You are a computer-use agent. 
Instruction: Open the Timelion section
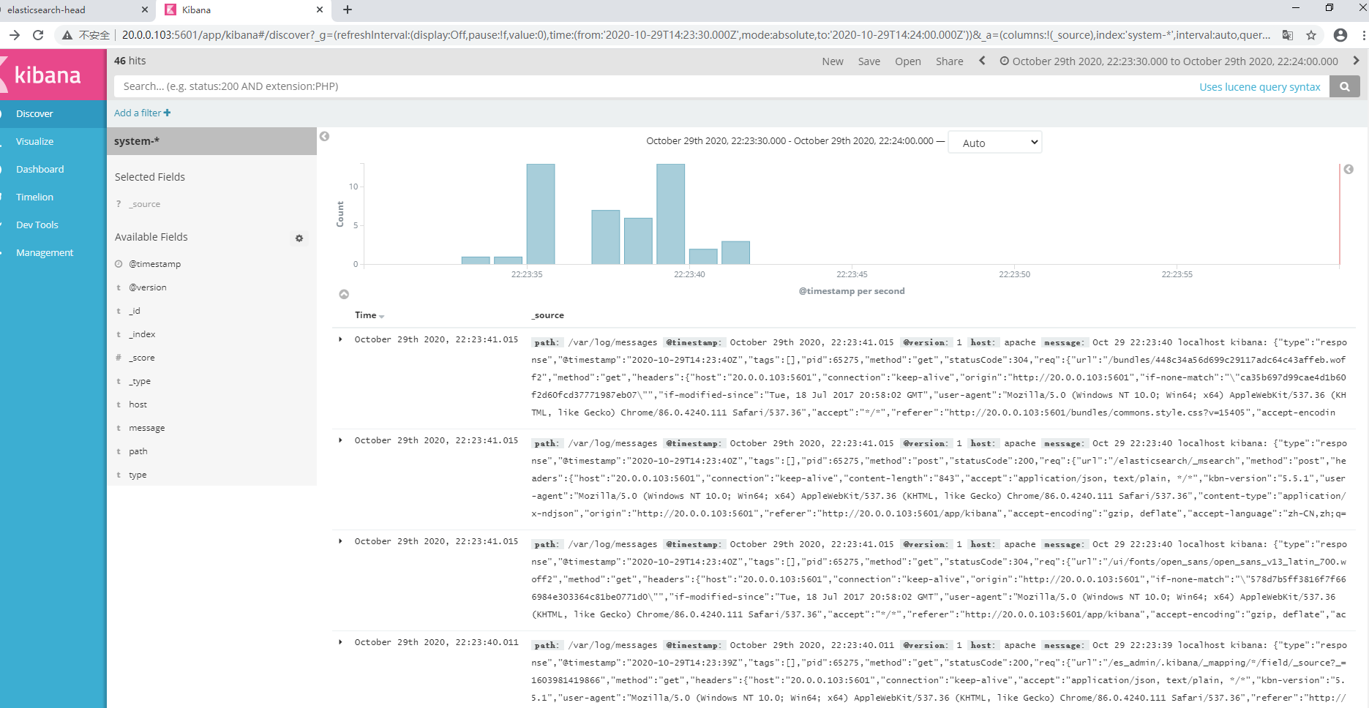pos(34,197)
